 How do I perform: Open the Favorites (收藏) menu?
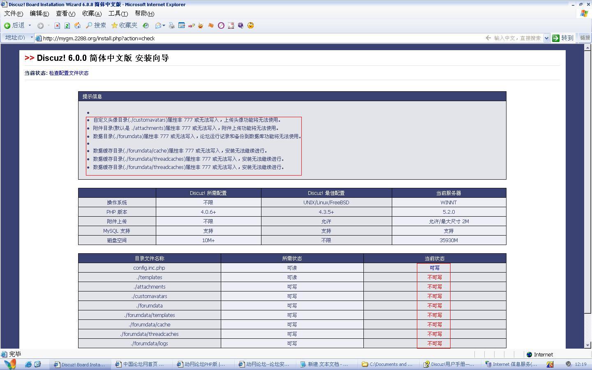[92, 14]
